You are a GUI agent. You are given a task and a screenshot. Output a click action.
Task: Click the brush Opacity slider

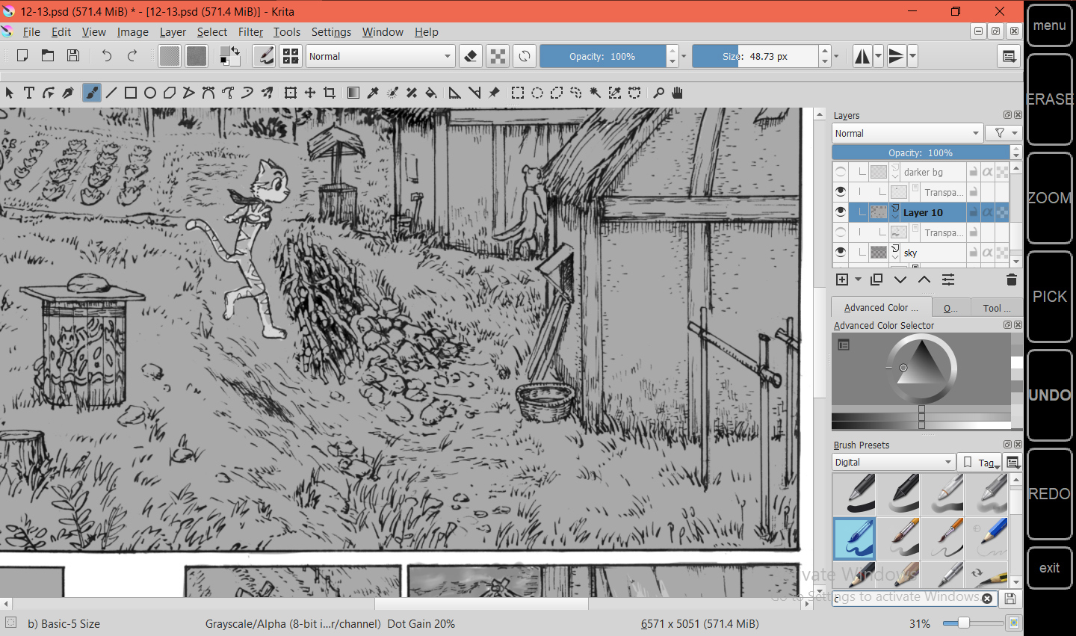coord(602,56)
